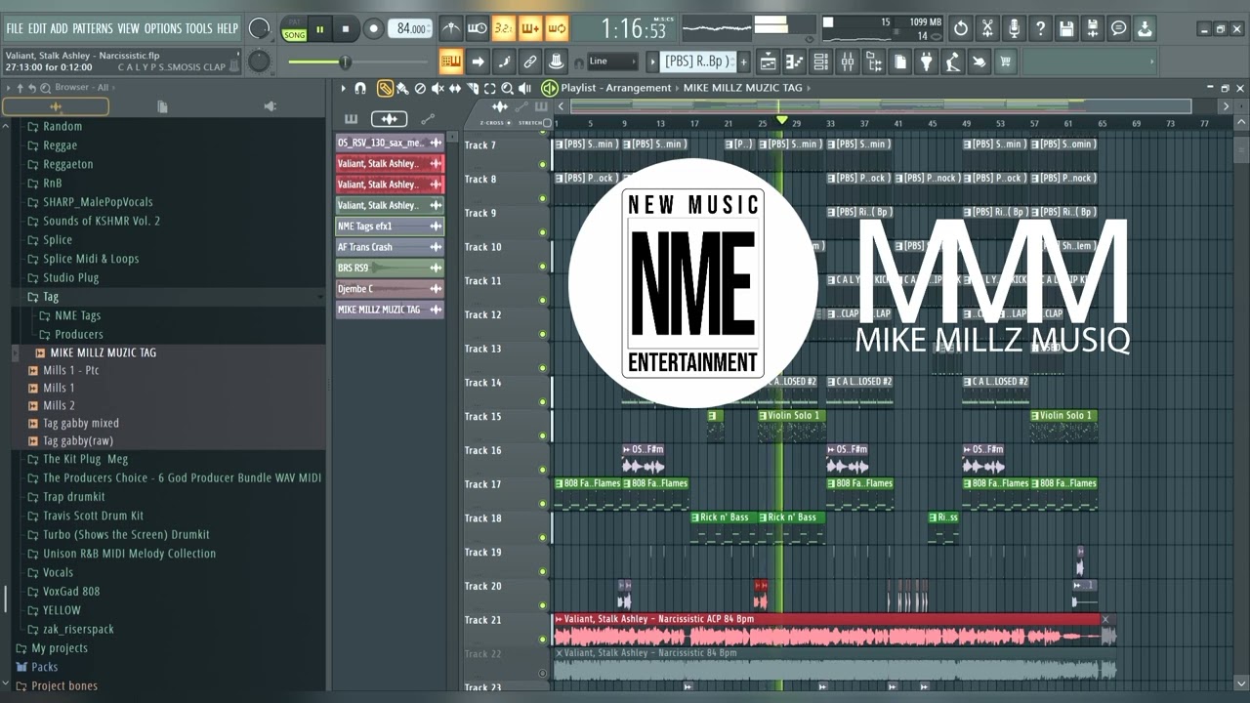Select the playlist draw pencil tool
Viewport: 1250px width, 703px height.
[x=386, y=88]
